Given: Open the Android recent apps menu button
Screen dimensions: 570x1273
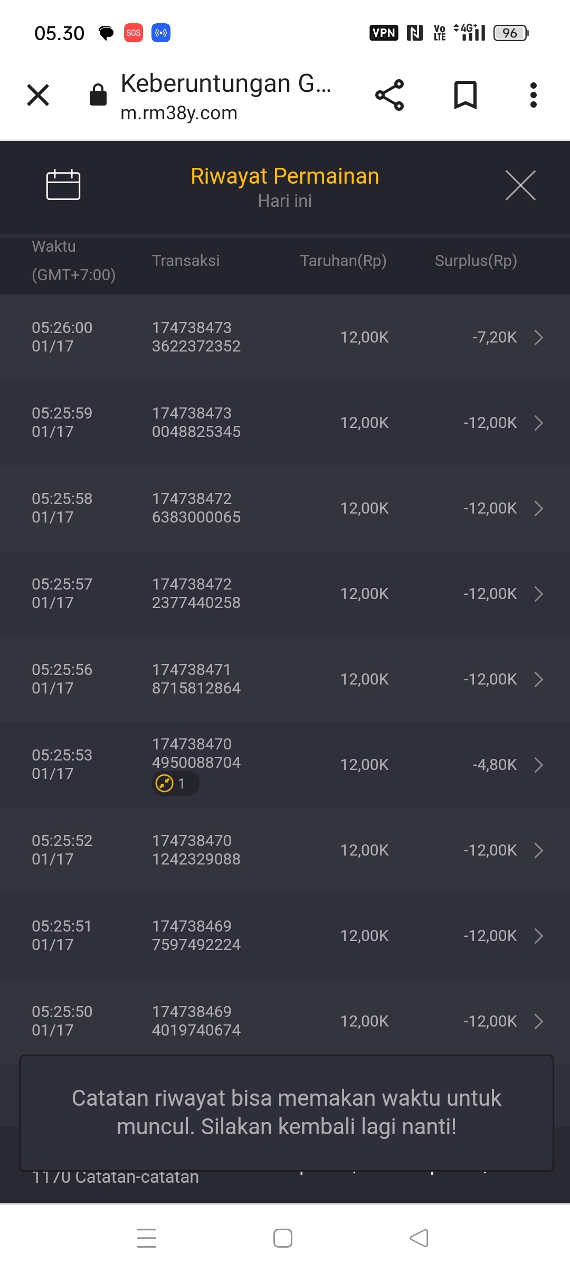Looking at the screenshot, I should click(x=147, y=1238).
